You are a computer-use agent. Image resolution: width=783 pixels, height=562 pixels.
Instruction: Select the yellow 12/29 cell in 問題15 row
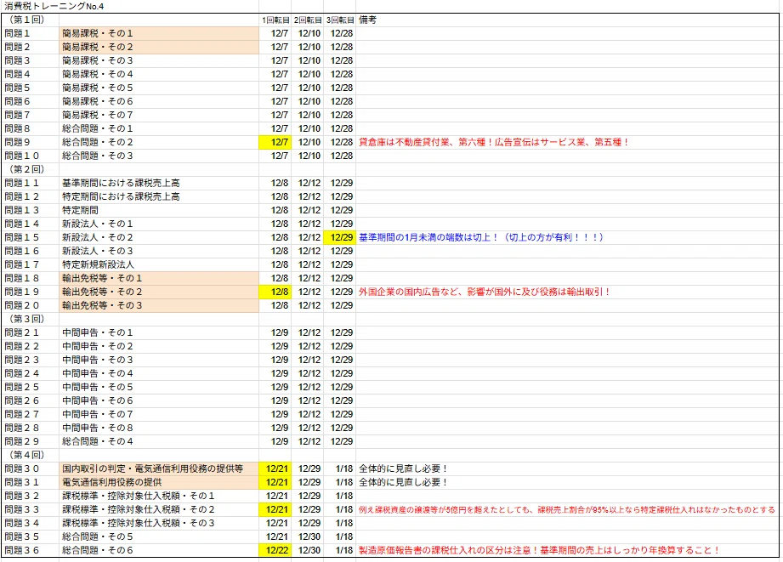pyautogui.click(x=339, y=237)
